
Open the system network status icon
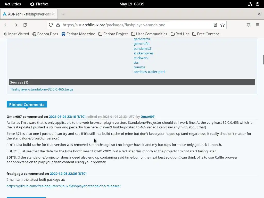250,4
